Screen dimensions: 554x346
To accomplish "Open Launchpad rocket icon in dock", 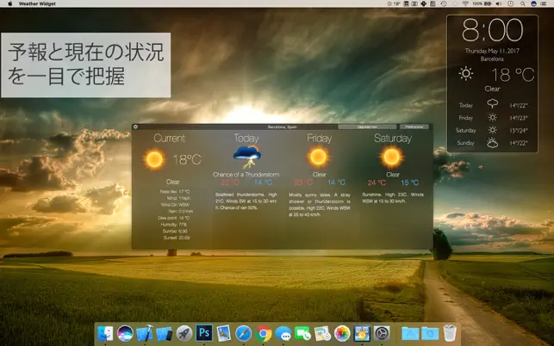I will click(184, 332).
